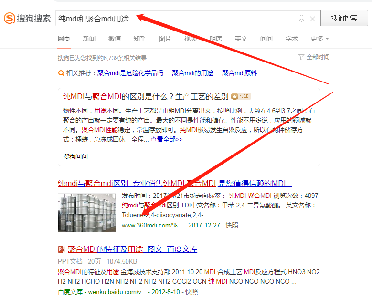Viewport: 372px width, 299px height.
Task: Click the result count text 约6,739条相关结果
Action: click(122, 58)
